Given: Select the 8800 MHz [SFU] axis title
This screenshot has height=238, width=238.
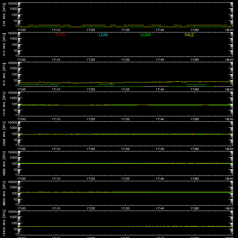Looking at the screenshot, I should click(x=4, y=193).
